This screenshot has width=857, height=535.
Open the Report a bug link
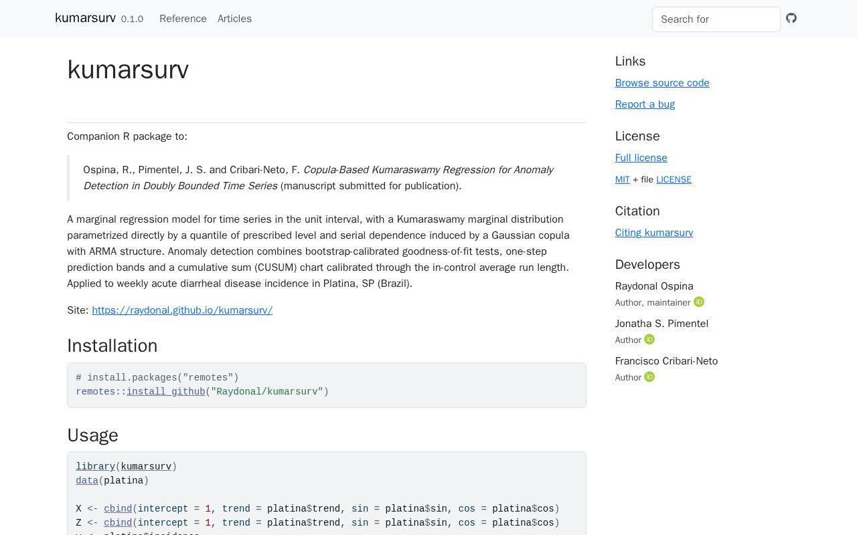click(645, 104)
